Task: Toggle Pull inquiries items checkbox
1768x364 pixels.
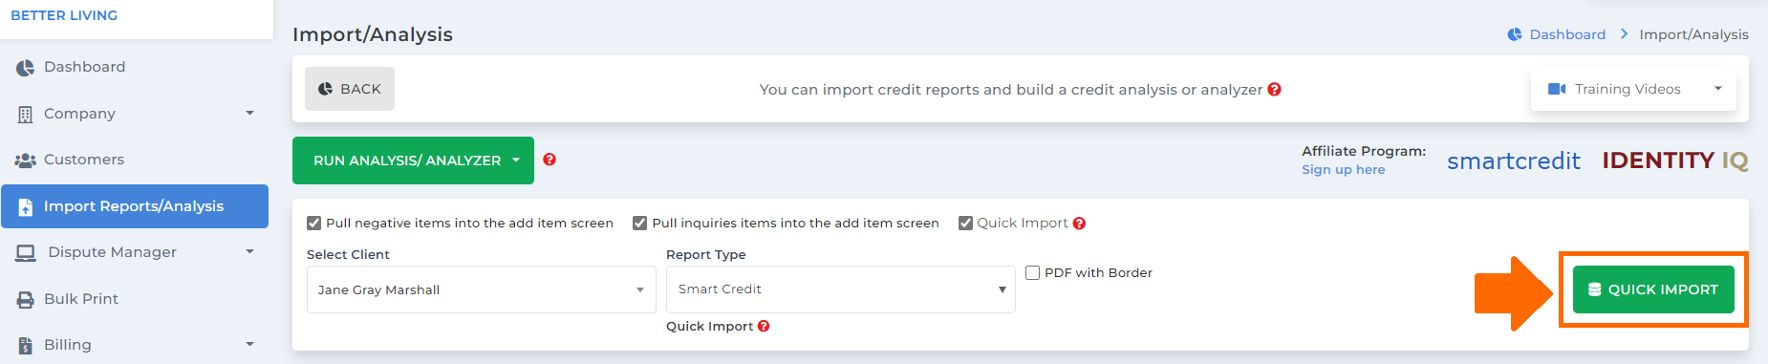Action: pos(639,224)
